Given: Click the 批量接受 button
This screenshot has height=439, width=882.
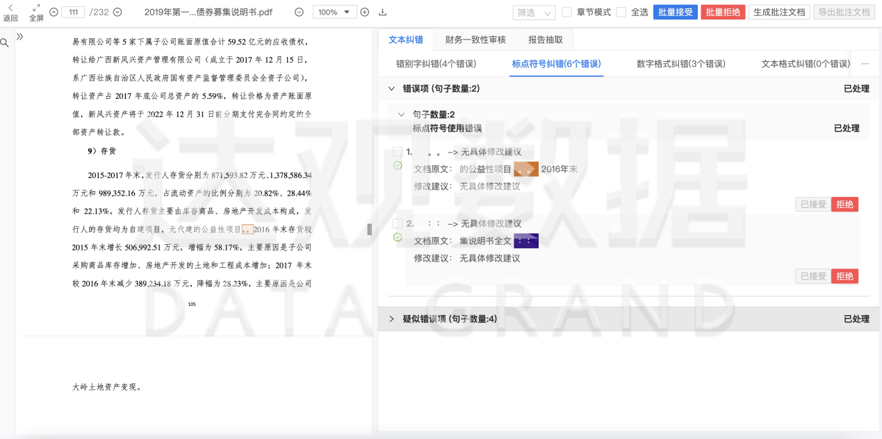Looking at the screenshot, I should [x=675, y=12].
